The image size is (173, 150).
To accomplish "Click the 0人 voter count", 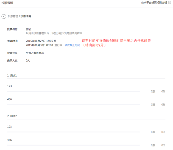I will click(28, 60).
